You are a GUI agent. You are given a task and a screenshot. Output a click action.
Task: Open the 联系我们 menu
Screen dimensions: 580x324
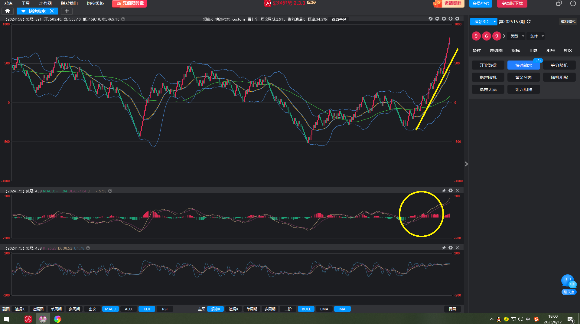[x=69, y=3]
